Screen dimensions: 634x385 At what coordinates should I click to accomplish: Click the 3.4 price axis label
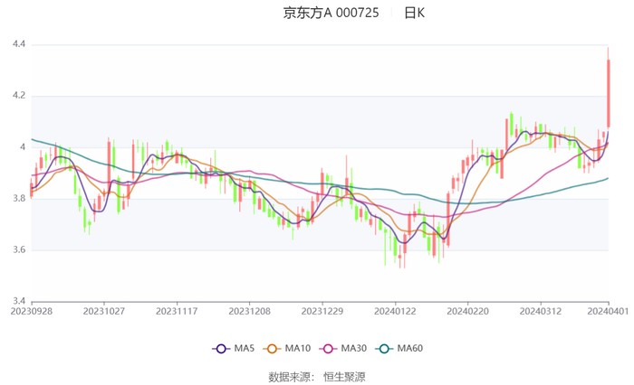pyautogui.click(x=18, y=301)
